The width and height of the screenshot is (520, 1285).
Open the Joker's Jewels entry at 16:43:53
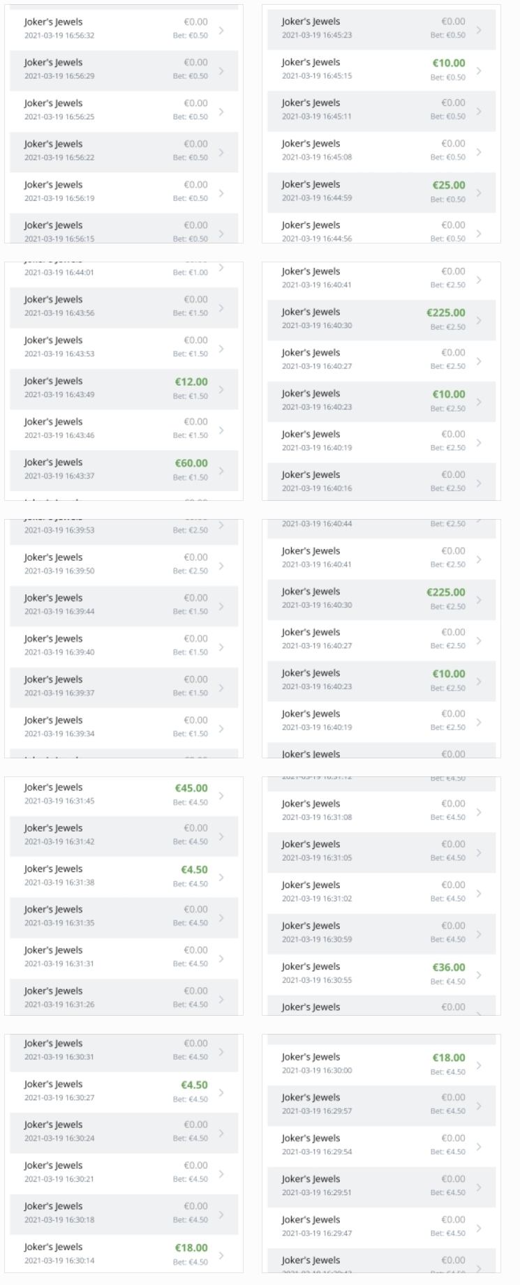[x=124, y=348]
